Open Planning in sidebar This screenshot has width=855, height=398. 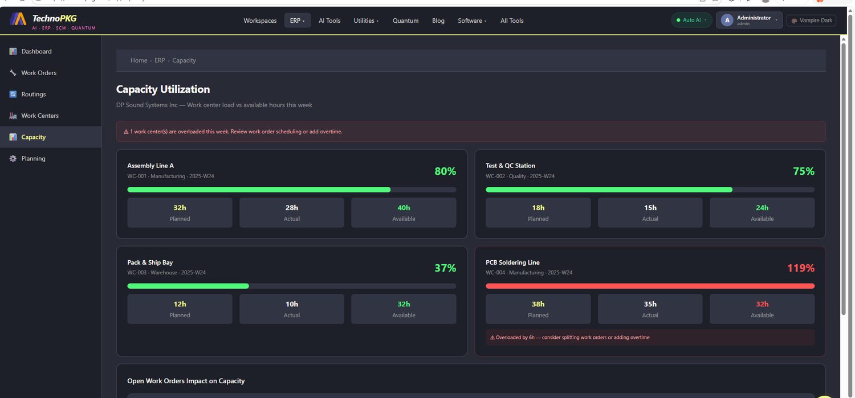point(51,158)
